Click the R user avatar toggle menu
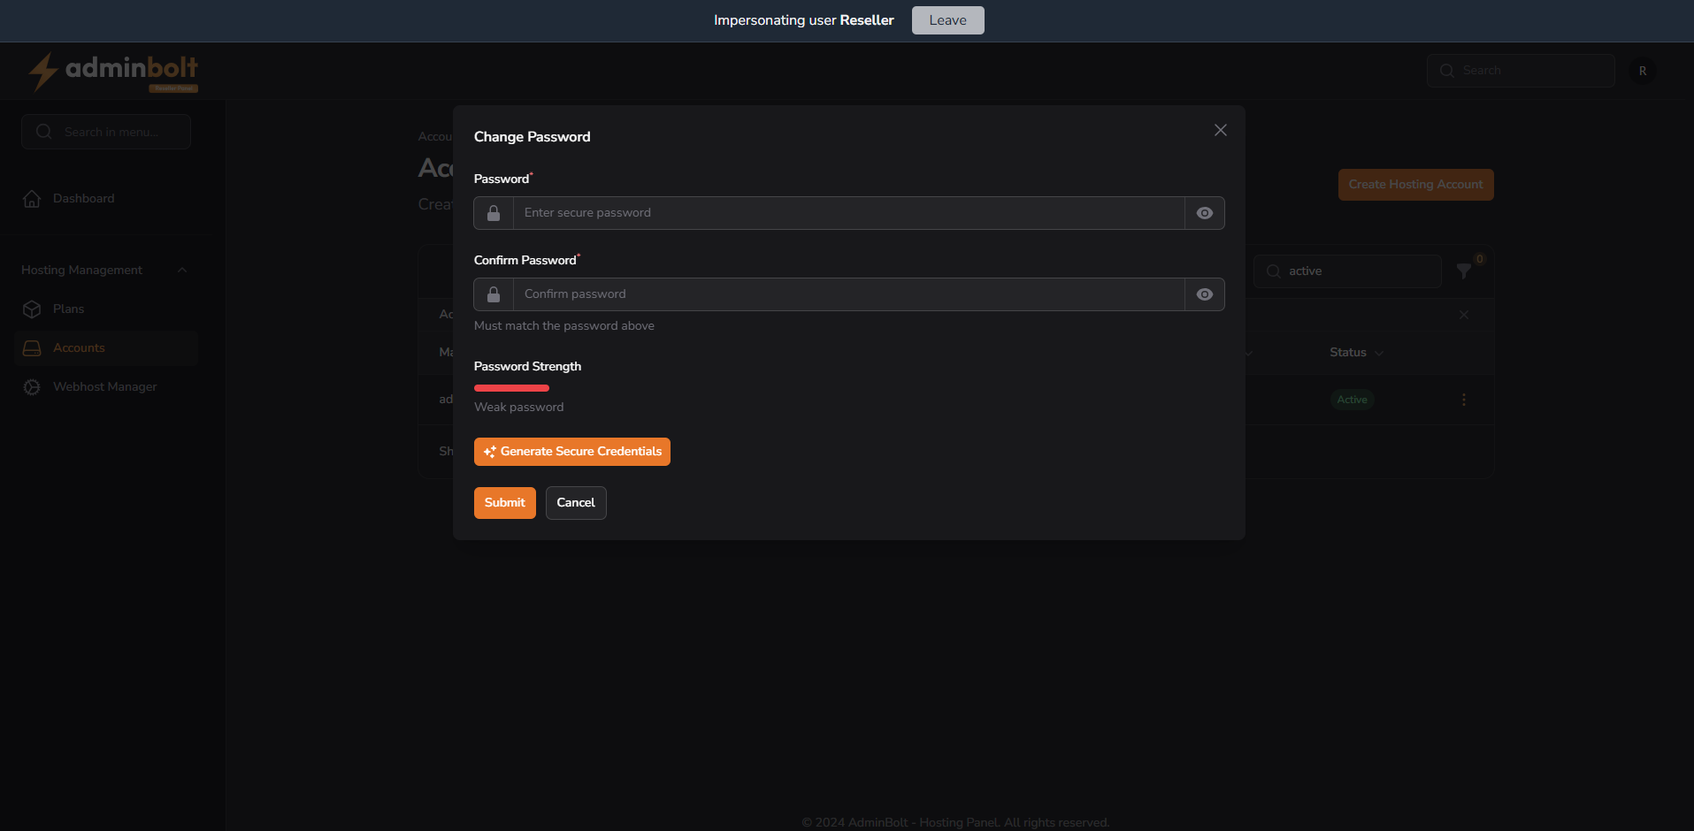Viewport: 1694px width, 831px height. coord(1642,70)
